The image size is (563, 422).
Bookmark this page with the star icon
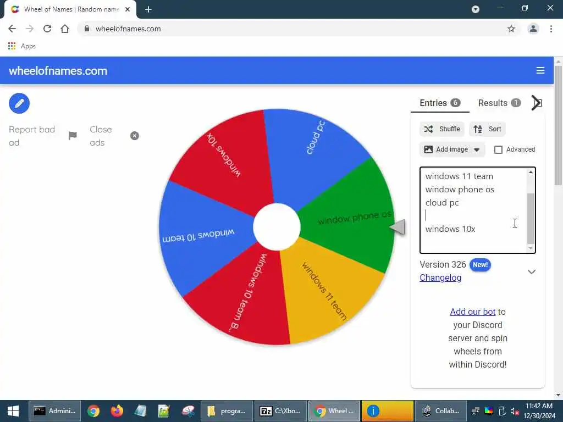tap(511, 29)
